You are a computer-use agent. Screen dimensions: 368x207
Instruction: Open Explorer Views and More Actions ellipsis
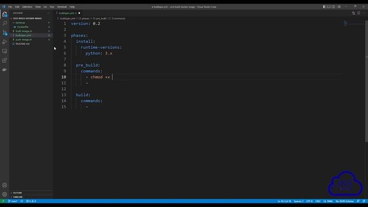pyautogui.click(x=48, y=13)
